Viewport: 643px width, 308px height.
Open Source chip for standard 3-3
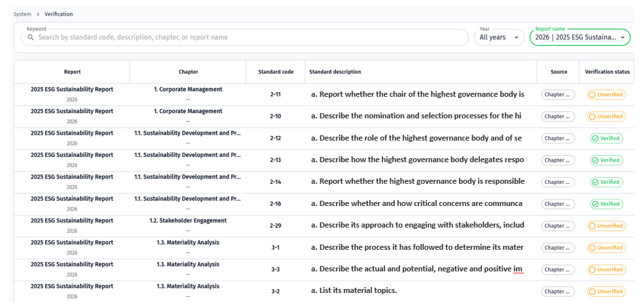pos(558,269)
